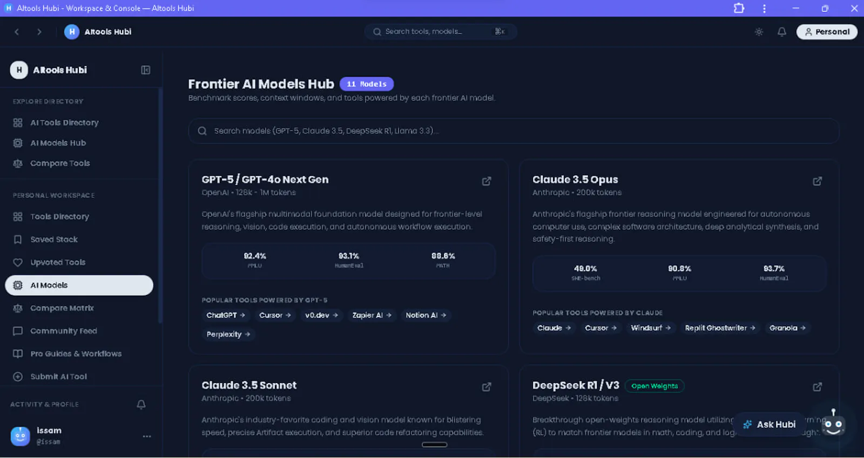Click the Hubi robot mascot icon

[833, 424]
